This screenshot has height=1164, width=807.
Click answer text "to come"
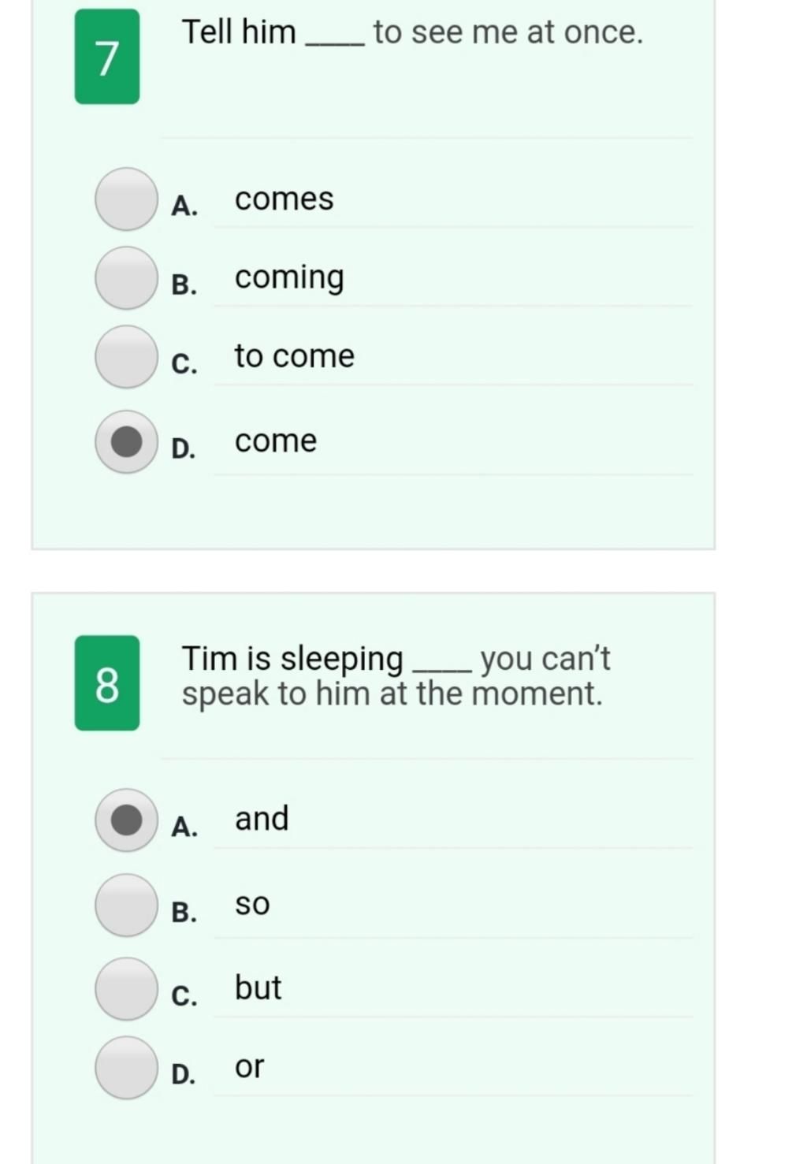(x=295, y=356)
